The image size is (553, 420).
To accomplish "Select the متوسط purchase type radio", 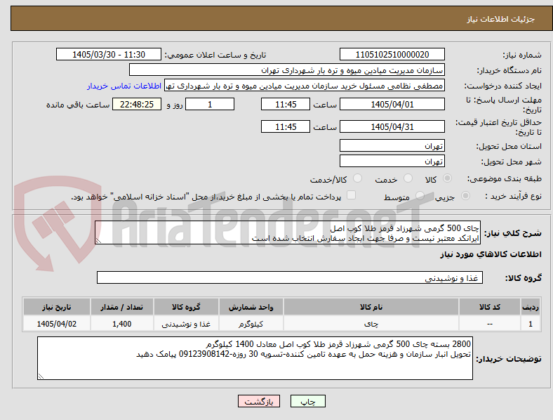I will coord(420,195).
